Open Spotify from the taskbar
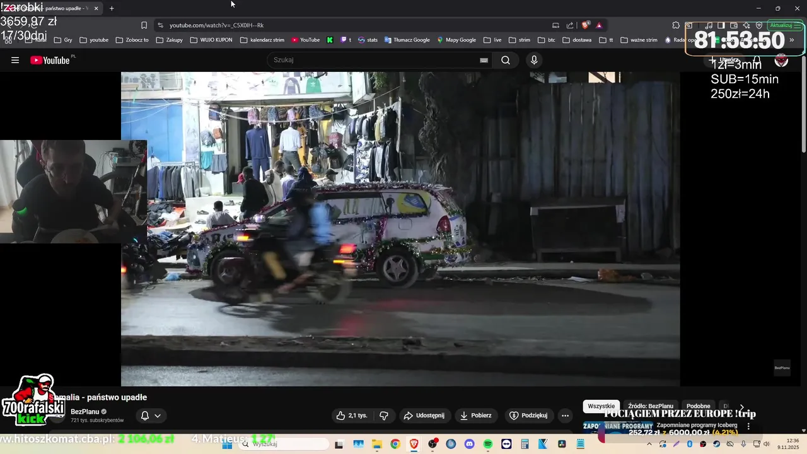807x454 pixels. (488, 444)
